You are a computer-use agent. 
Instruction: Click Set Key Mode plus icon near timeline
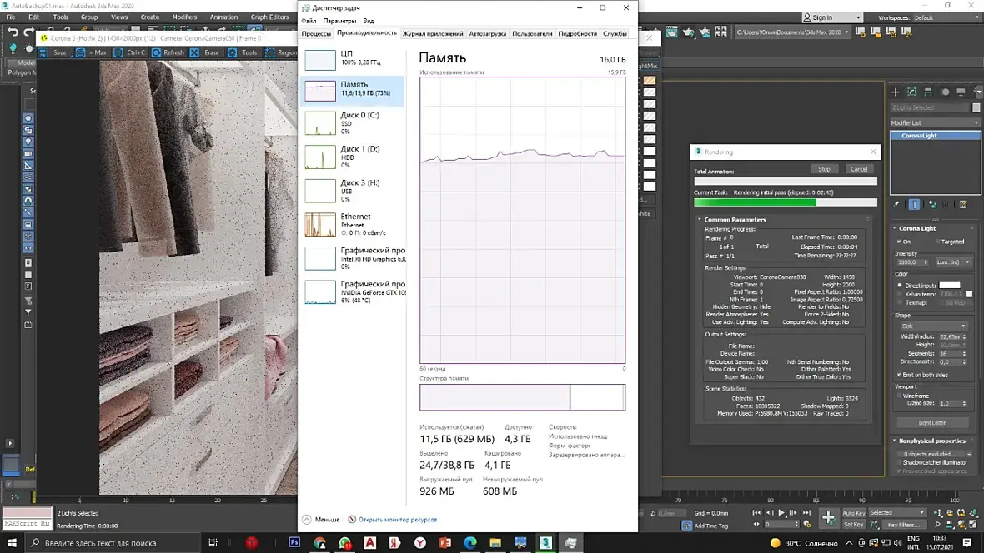(828, 518)
